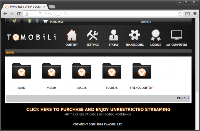Click the copyright TVMOBILI LTD text
This screenshot has width=200, height=131.
[98, 124]
